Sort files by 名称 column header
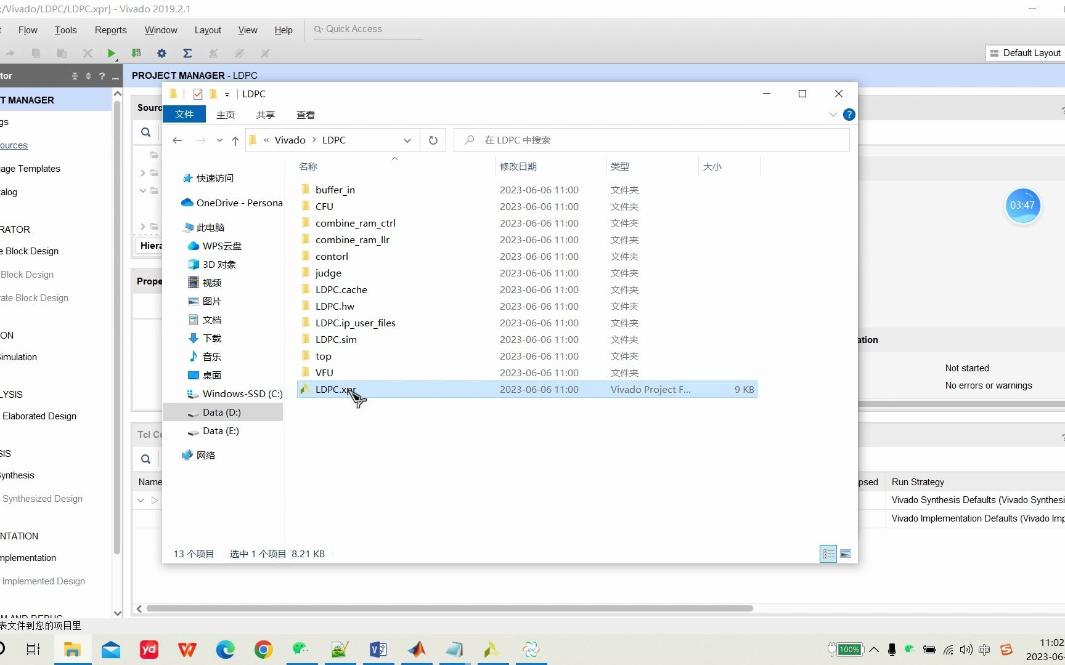Image resolution: width=1065 pixels, height=665 pixels. point(308,167)
